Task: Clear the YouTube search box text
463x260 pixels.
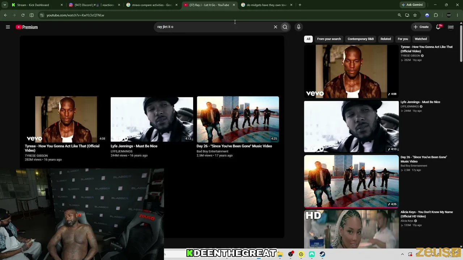Action: (275, 27)
